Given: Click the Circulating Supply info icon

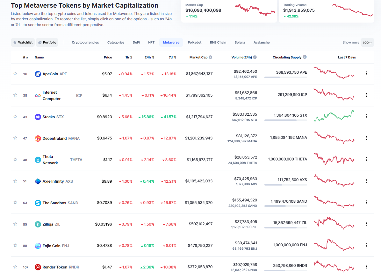Looking at the screenshot, I should [x=305, y=57].
